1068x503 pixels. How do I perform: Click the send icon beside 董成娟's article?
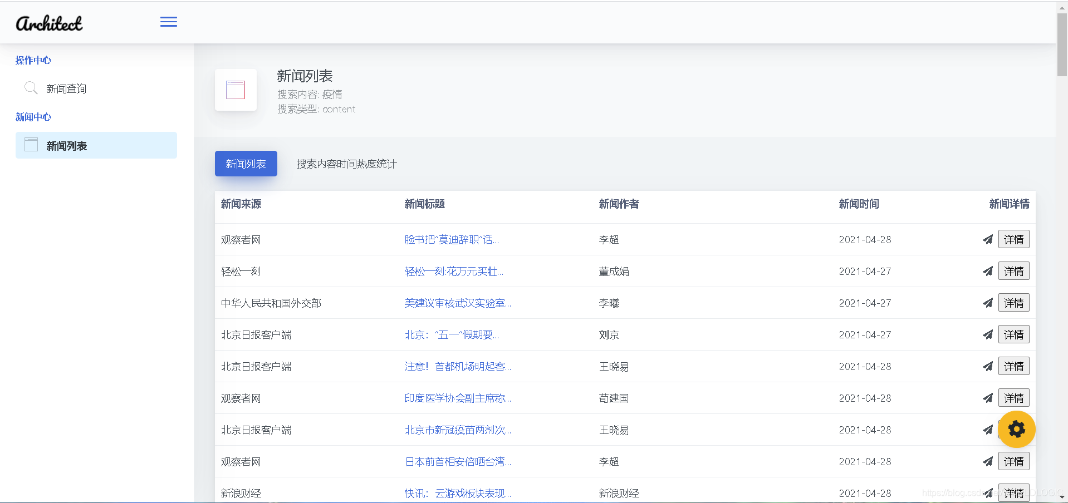point(988,271)
